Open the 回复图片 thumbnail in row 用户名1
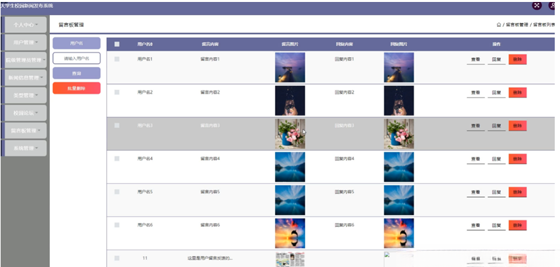The height and width of the screenshot is (267, 560). pos(399,68)
